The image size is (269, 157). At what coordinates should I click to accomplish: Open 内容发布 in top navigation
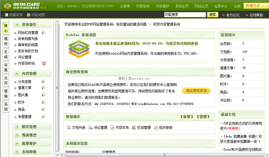point(143,6)
